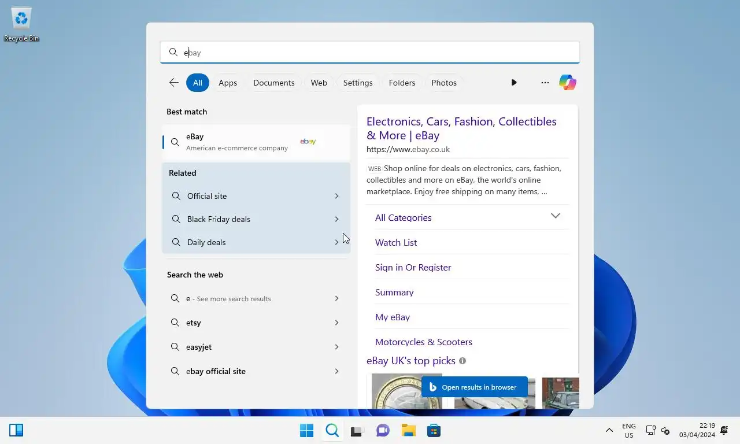Open the Widgets icon on taskbar
The image size is (740, 444).
(16, 430)
